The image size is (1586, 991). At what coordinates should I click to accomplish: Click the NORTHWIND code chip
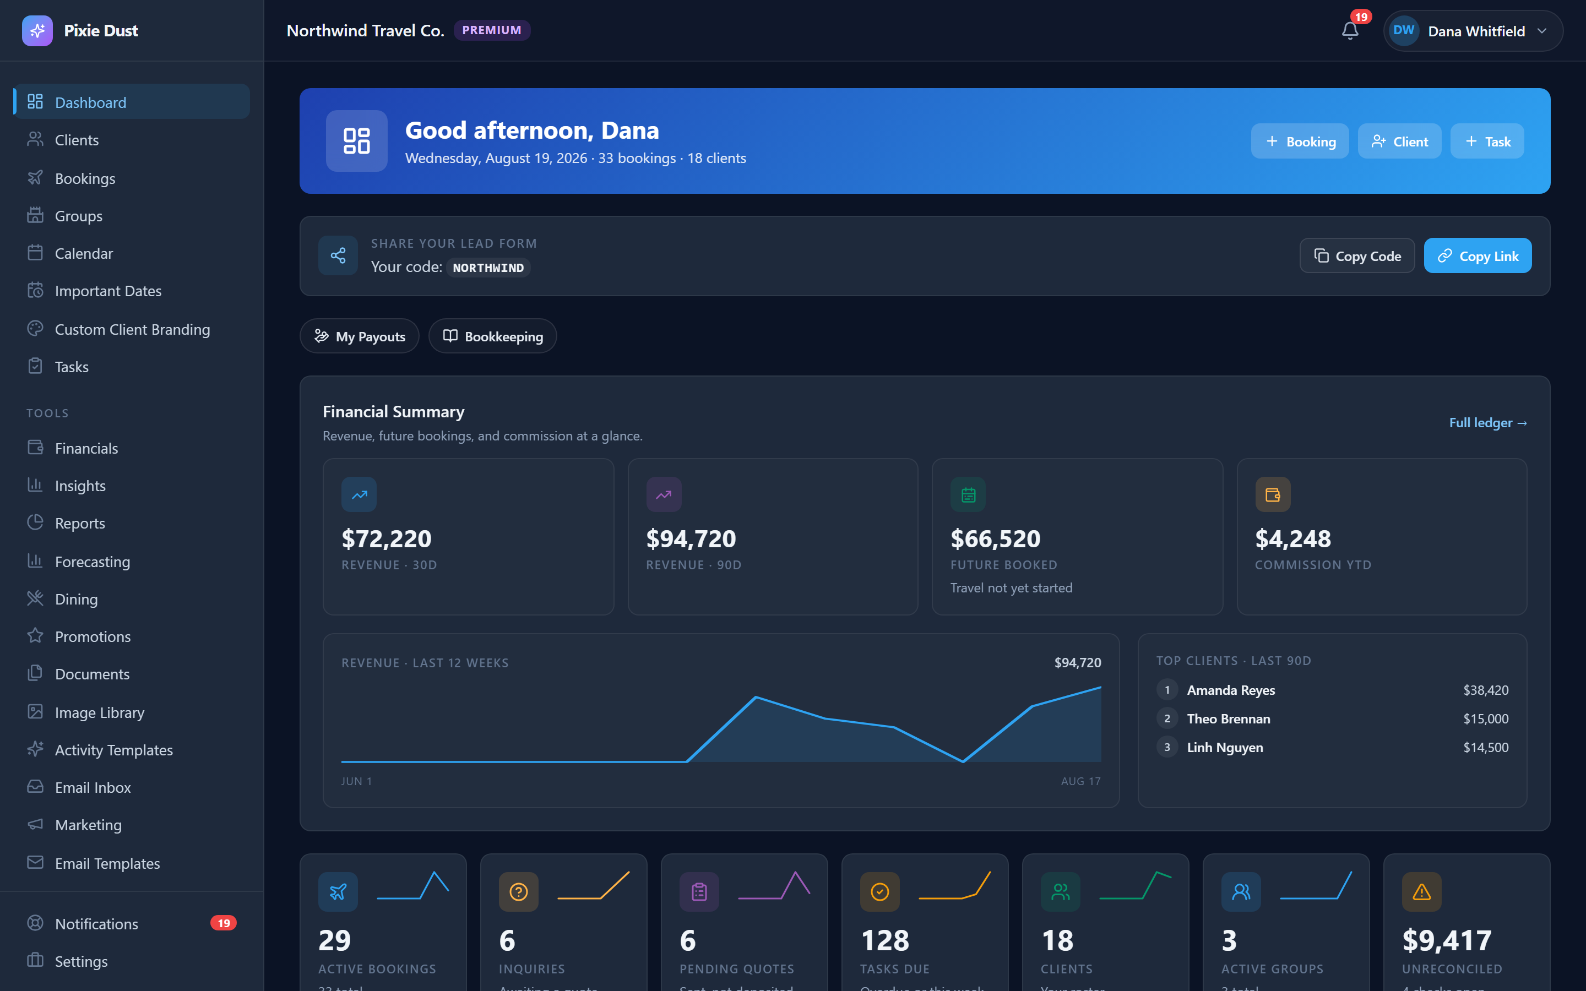488,268
